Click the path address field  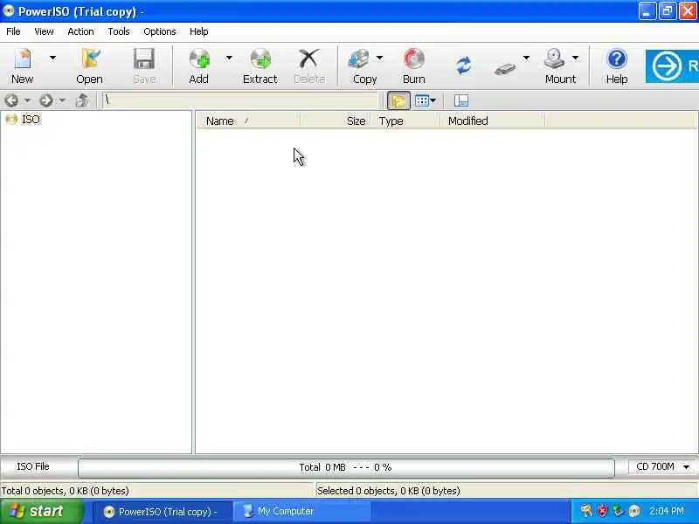239,100
